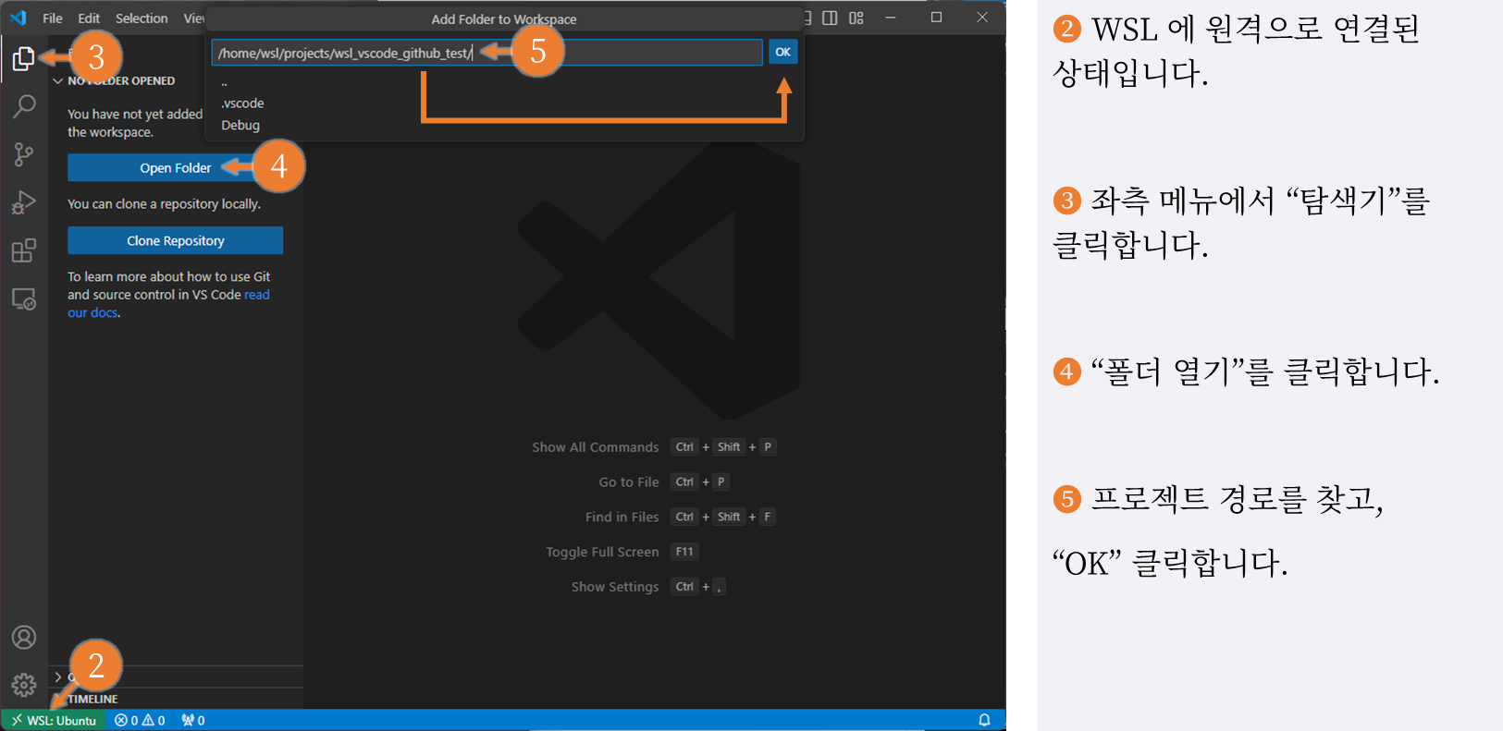Open the Explorer view in activity bar
The image size is (1503, 731).
(x=23, y=58)
